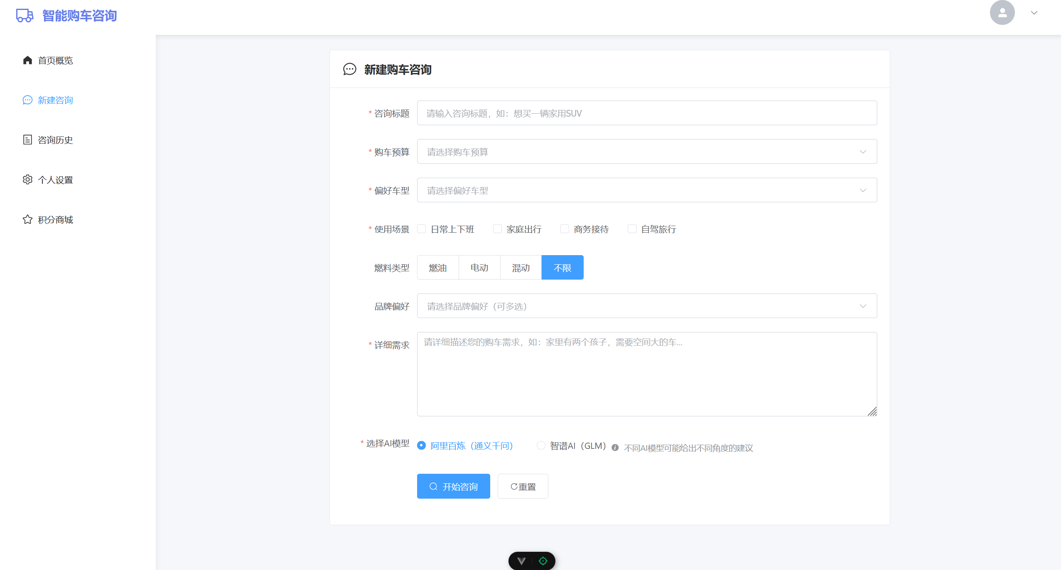Choose the 电动 fuel type segment
Screen dimensions: 1061x570
(479, 268)
